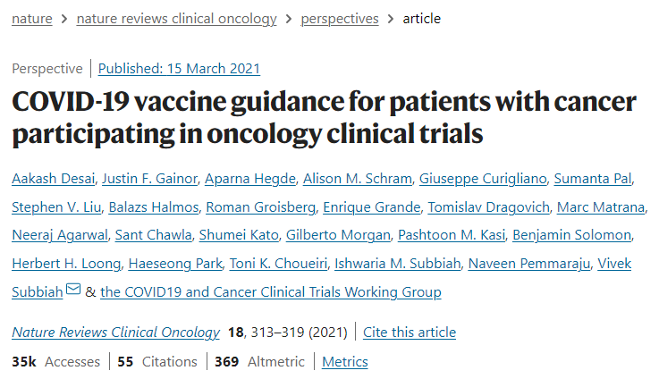
Task: Click author Stephen V. Liu
Action: point(56,206)
